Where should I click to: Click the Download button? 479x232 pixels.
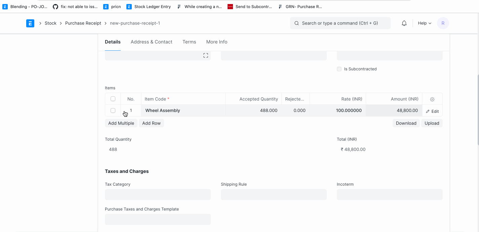(406, 123)
